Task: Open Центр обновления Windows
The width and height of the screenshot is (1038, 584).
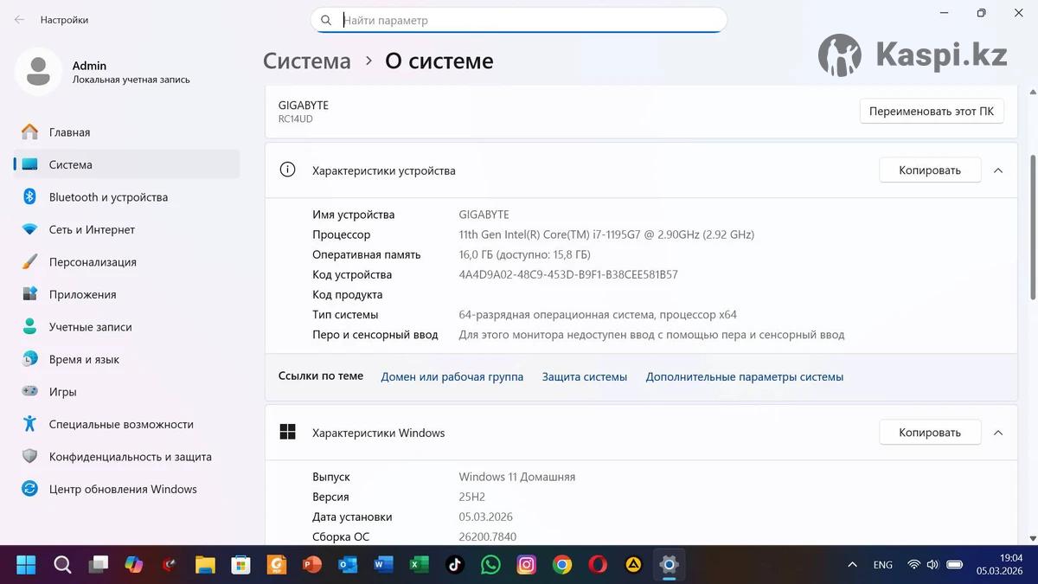Action: point(123,489)
